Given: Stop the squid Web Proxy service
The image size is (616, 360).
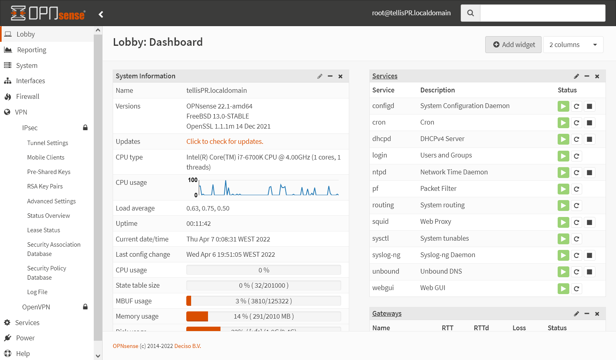Looking at the screenshot, I should [589, 222].
